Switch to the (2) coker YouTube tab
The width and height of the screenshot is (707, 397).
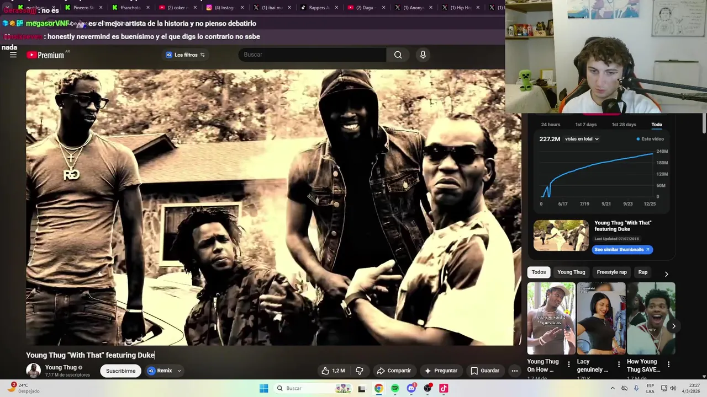[x=176, y=8]
